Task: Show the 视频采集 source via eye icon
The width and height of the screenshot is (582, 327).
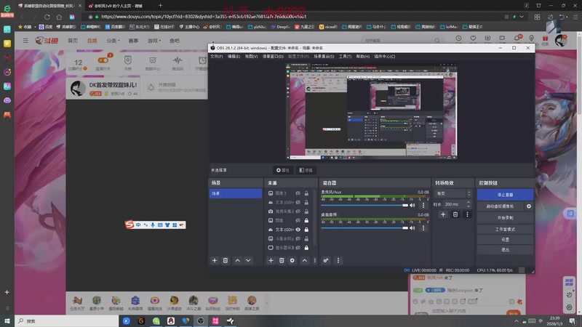Action: (x=298, y=211)
